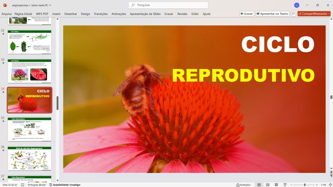Image resolution: width=333 pixels, height=187 pixels.
Task: Open the WPS PDF tab
Action: point(42,14)
